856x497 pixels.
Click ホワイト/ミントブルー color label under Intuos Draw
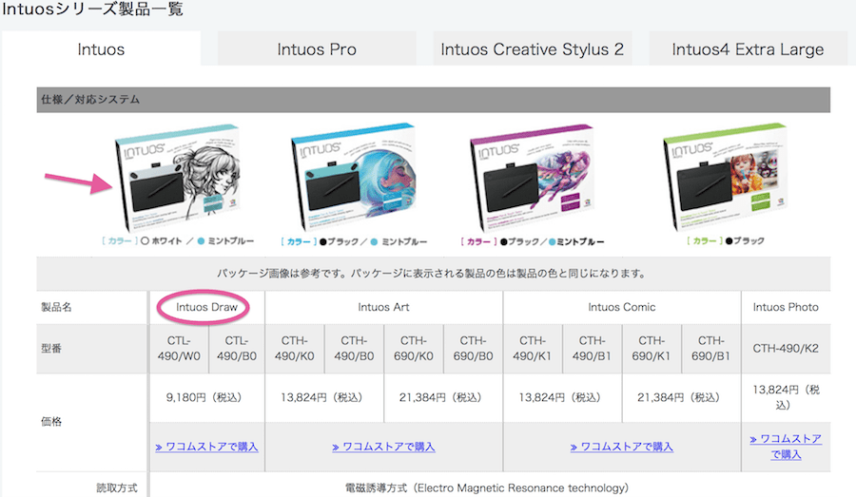tap(178, 241)
